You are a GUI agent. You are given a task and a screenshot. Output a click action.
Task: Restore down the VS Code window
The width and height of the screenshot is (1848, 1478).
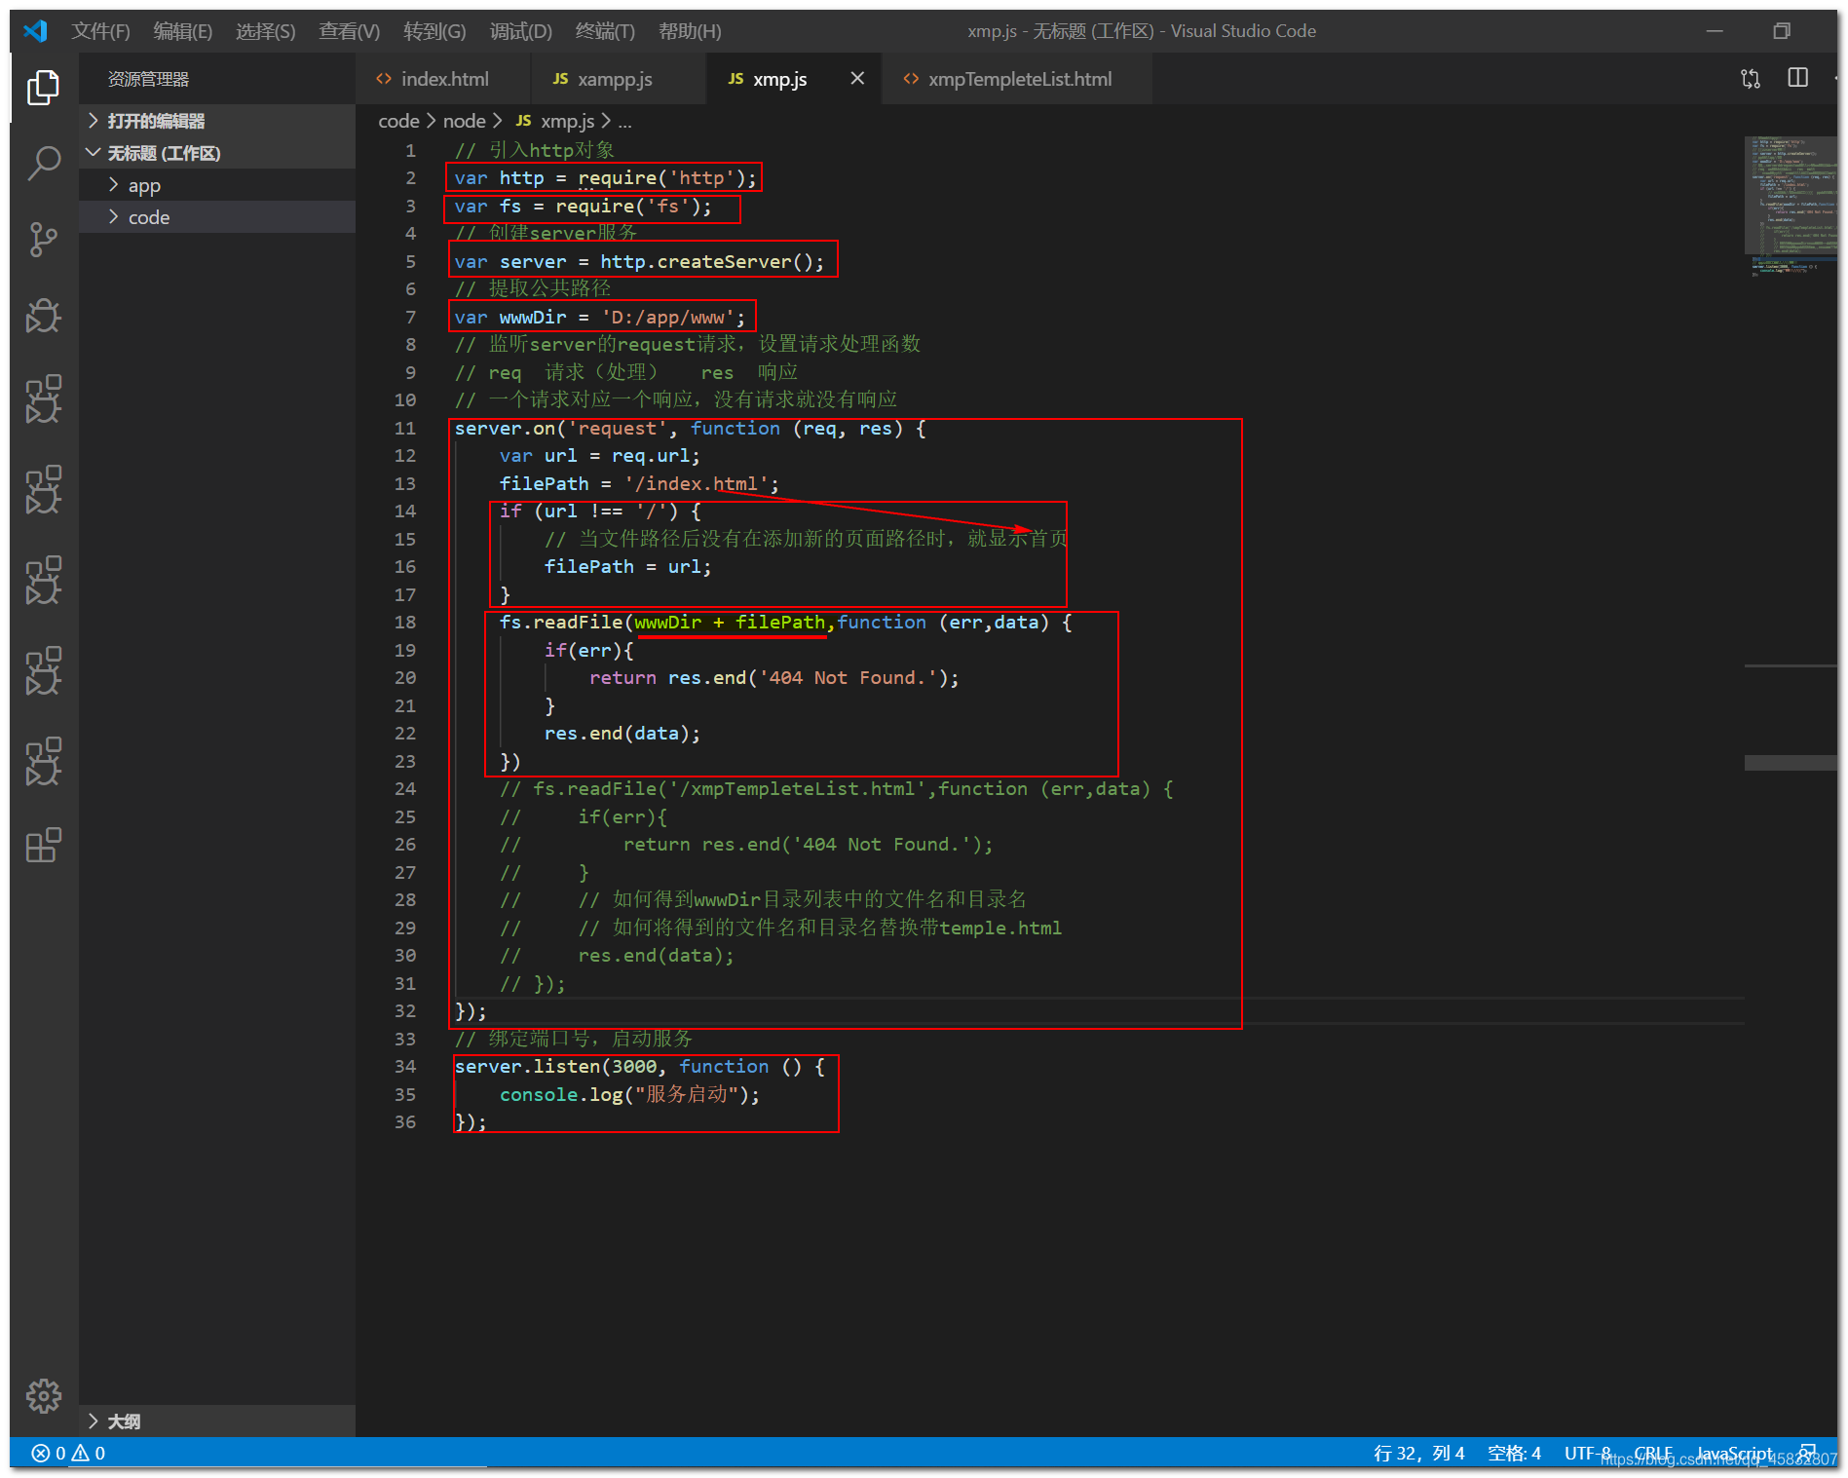[1782, 31]
